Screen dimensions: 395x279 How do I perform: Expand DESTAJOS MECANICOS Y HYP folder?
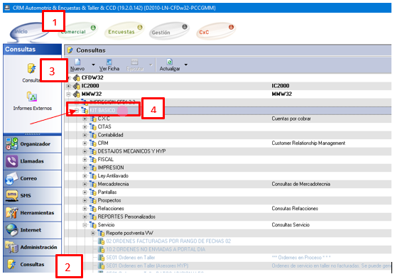(x=85, y=151)
